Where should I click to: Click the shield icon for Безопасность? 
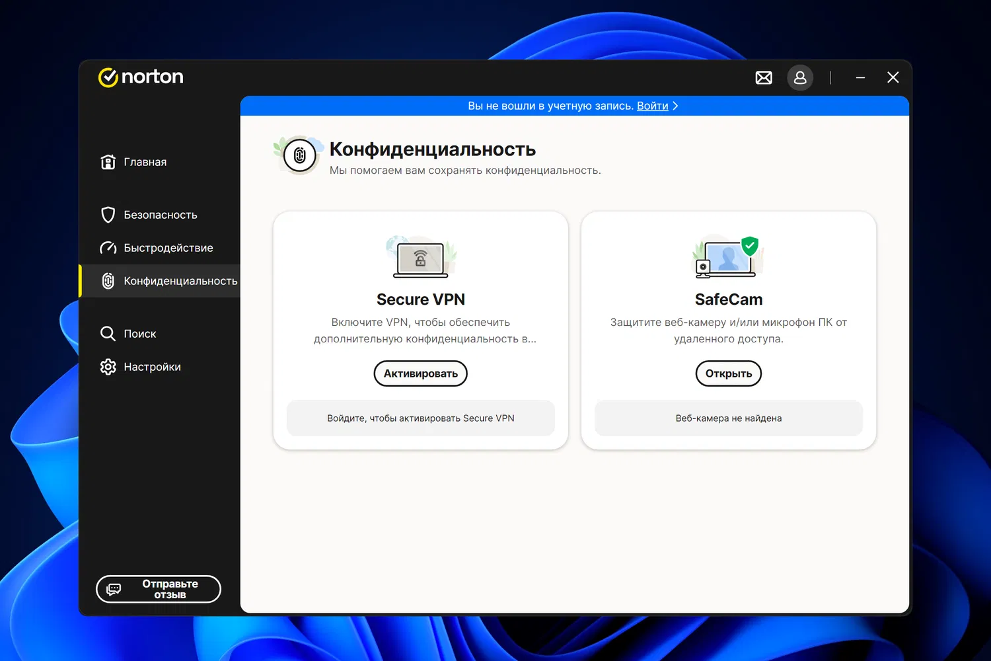click(x=108, y=215)
